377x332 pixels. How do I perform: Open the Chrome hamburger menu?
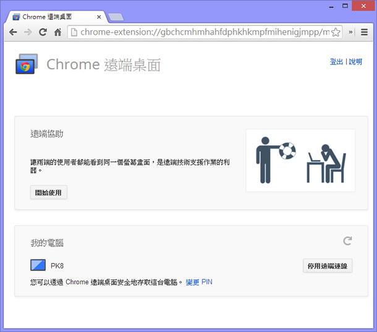[364, 32]
